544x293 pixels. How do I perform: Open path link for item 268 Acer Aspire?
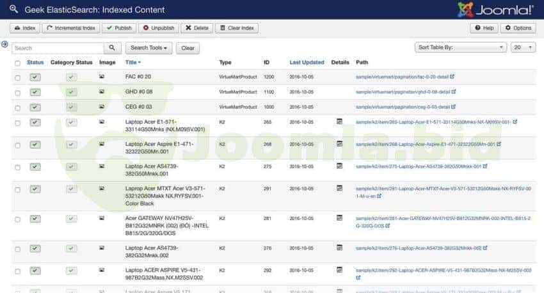click(426, 144)
